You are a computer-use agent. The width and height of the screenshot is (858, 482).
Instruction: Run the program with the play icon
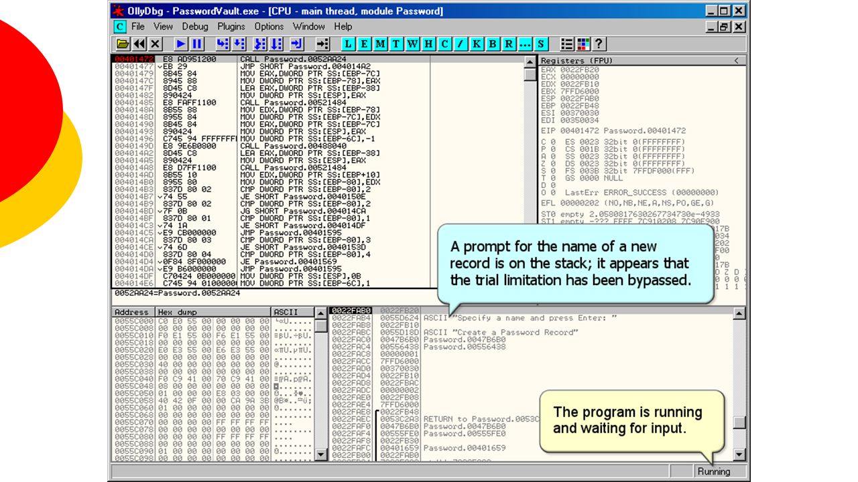click(x=181, y=44)
